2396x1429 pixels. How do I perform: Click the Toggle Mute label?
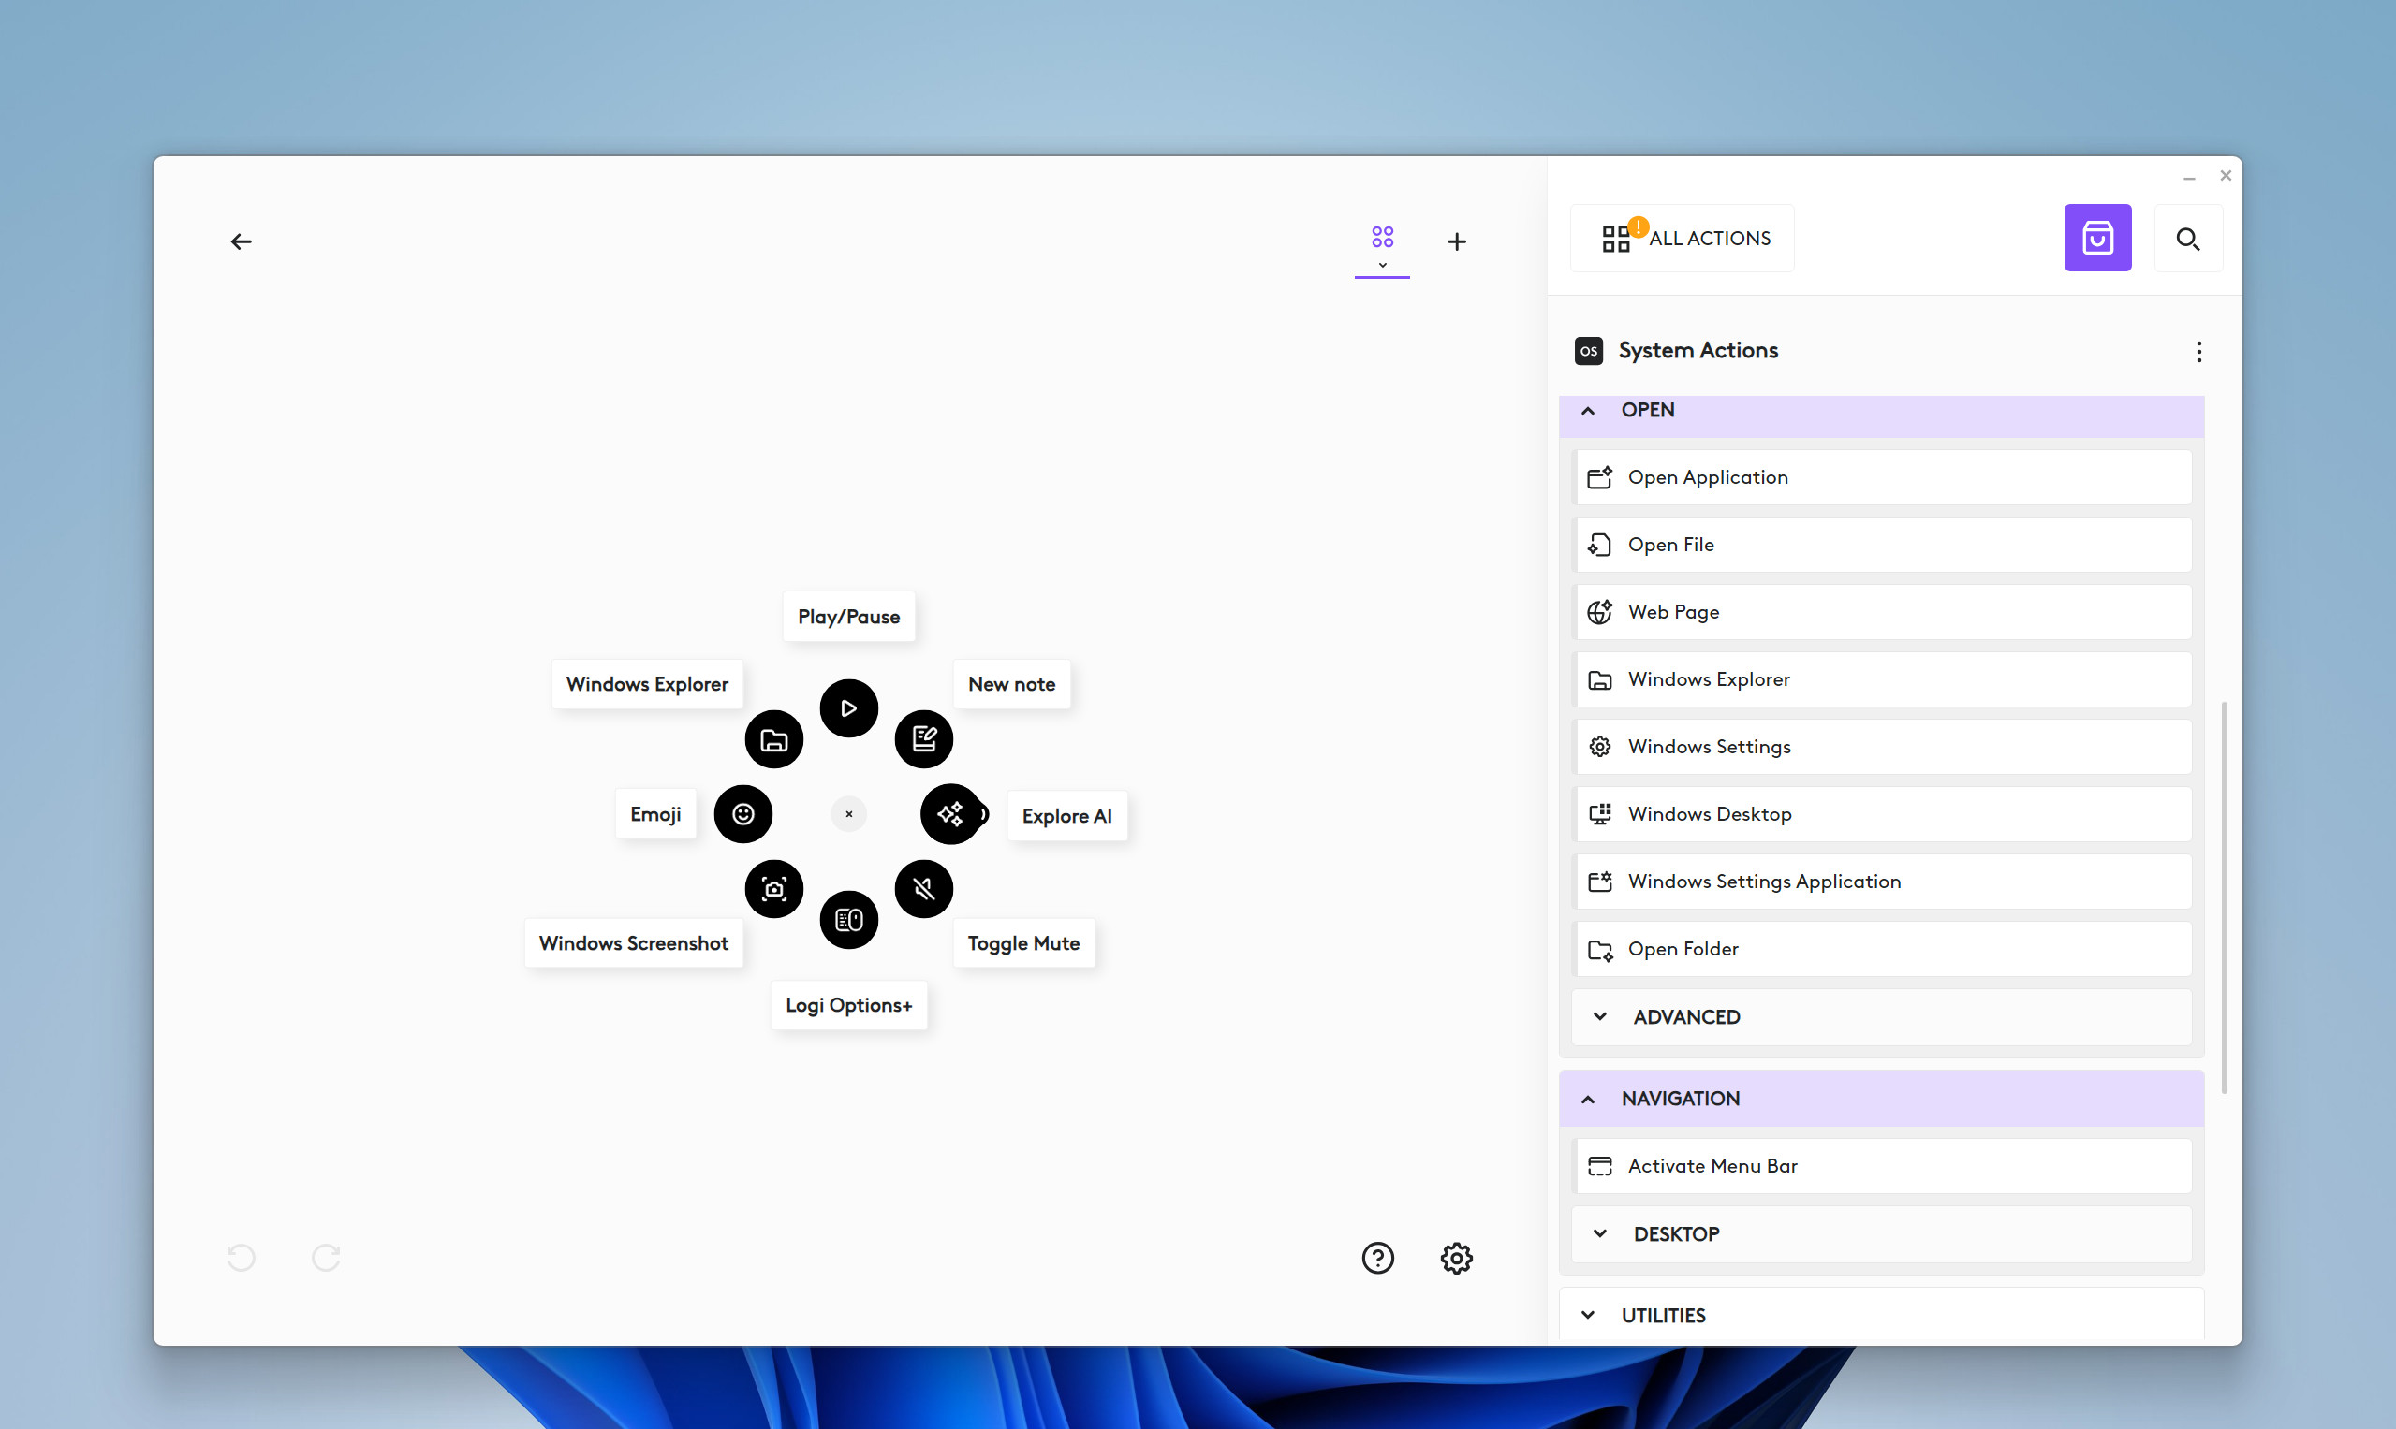pyautogui.click(x=1024, y=943)
